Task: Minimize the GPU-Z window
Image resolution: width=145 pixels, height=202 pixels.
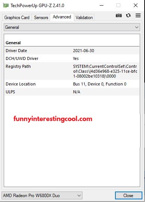Action: (102, 5)
